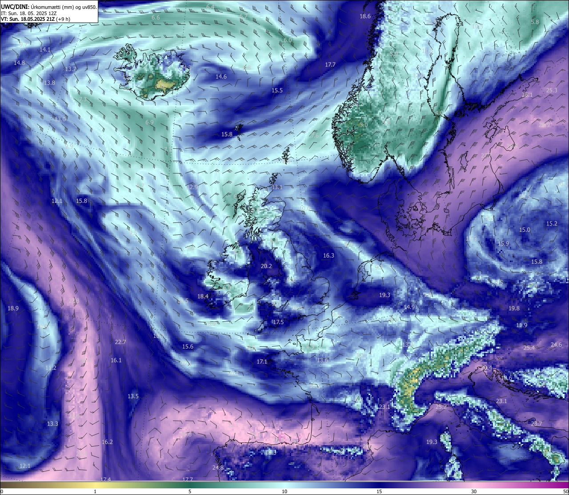Screen dimensions: 569x495
Task: Click the 15.9 map value label
Action: coord(503,243)
